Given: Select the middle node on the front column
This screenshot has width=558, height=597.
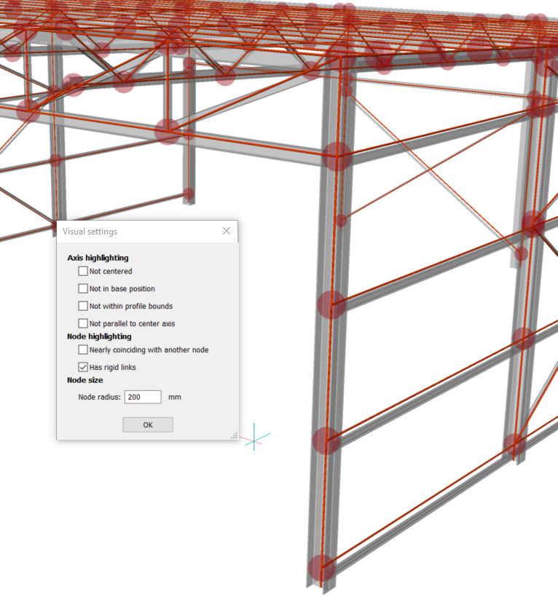Looking at the screenshot, I should tap(331, 305).
